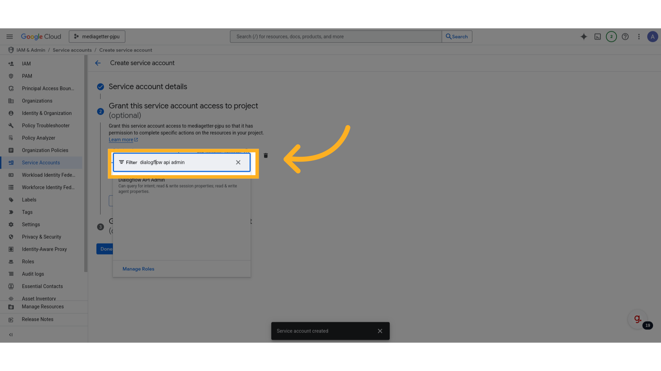Click the Settings gear icon
This screenshot has height=371, width=661.
click(11, 224)
